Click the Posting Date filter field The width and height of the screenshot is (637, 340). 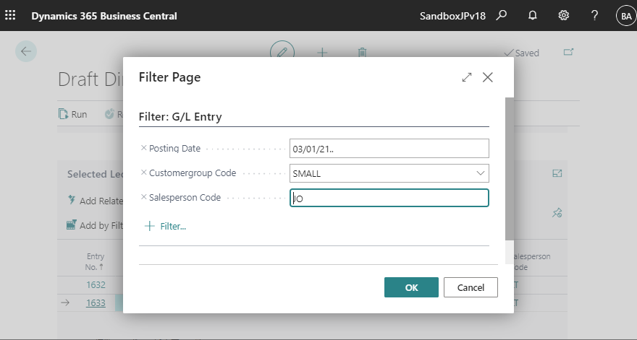tap(389, 148)
